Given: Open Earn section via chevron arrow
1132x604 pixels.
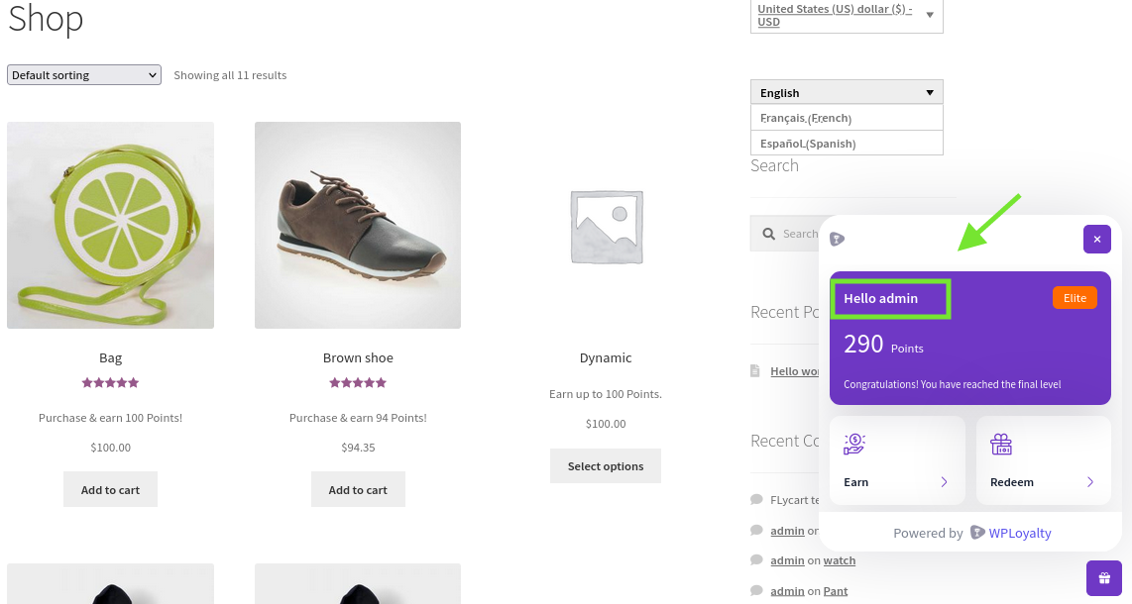Looking at the screenshot, I should point(944,482).
